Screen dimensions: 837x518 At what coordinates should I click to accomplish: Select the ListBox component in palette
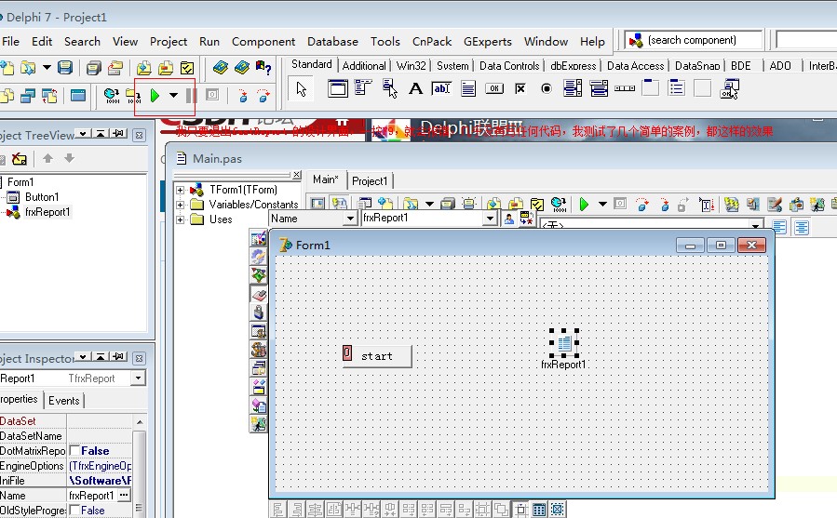point(573,88)
